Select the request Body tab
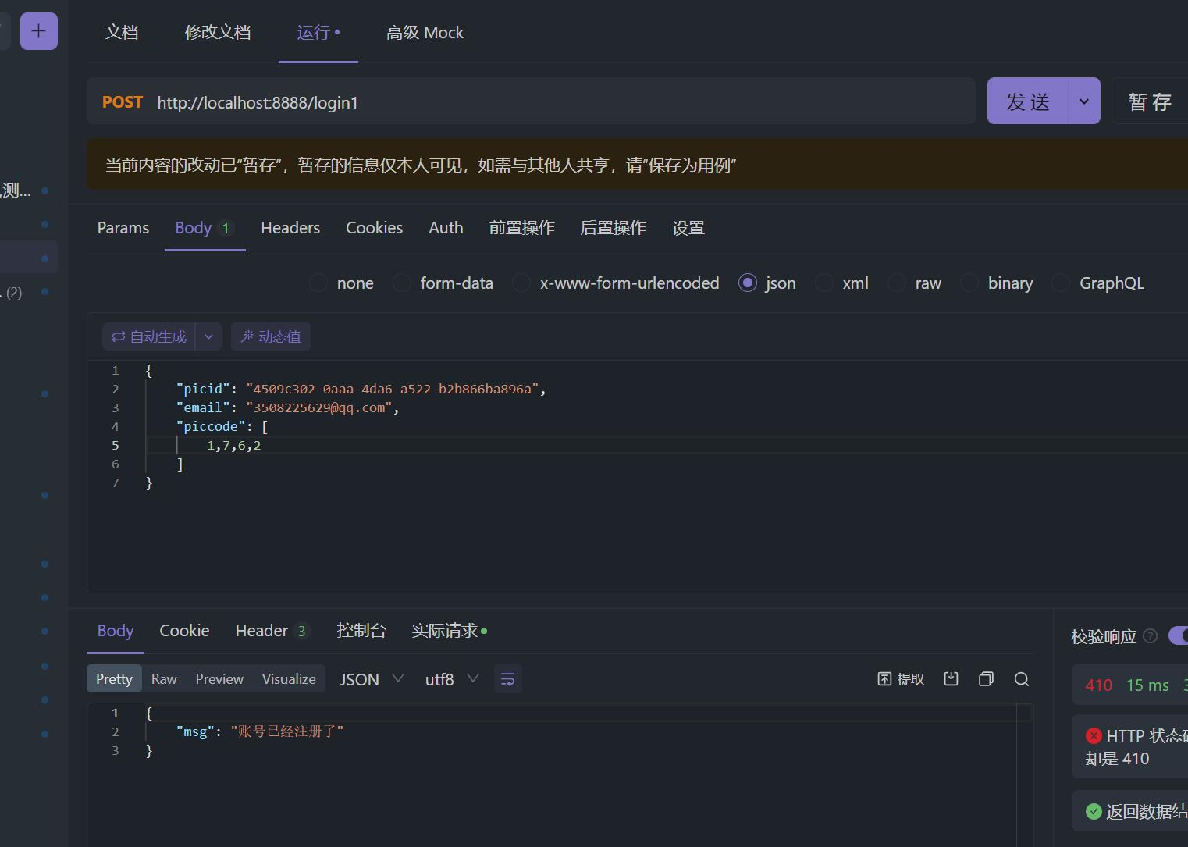1188x847 pixels. (205, 228)
